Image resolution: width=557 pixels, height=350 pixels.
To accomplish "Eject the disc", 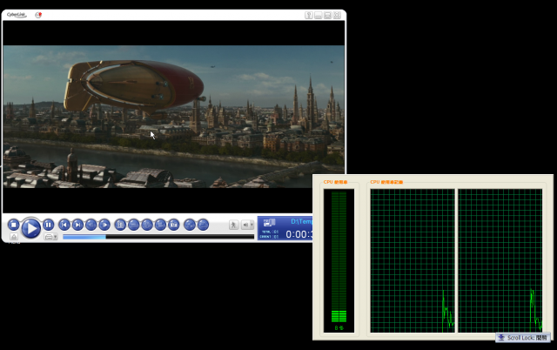I will (x=14, y=237).
